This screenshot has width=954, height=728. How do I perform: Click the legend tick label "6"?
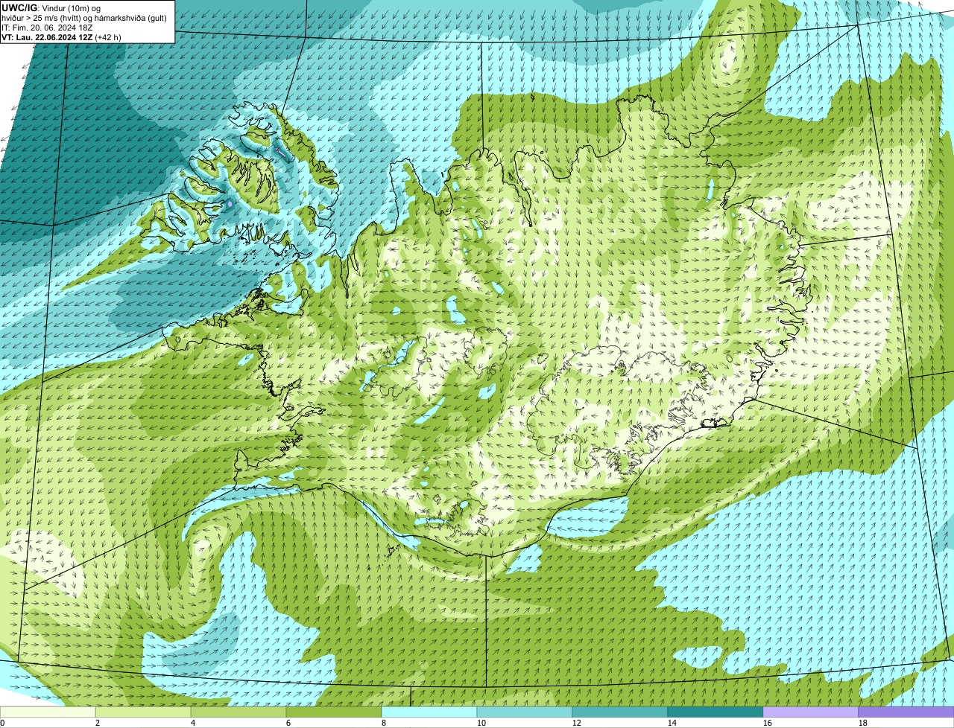(x=288, y=723)
